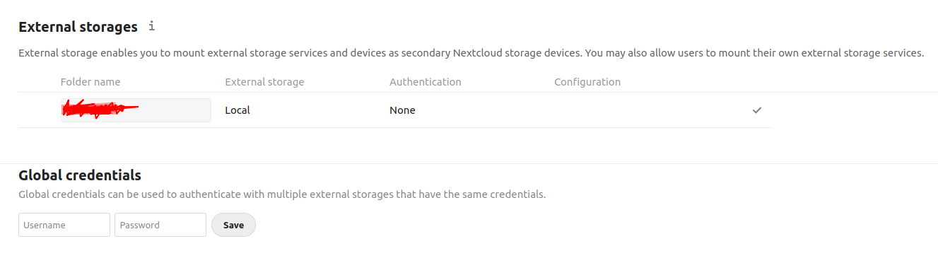Focus the Username credentials field
Screen dimensions: 938x275
(x=64, y=225)
